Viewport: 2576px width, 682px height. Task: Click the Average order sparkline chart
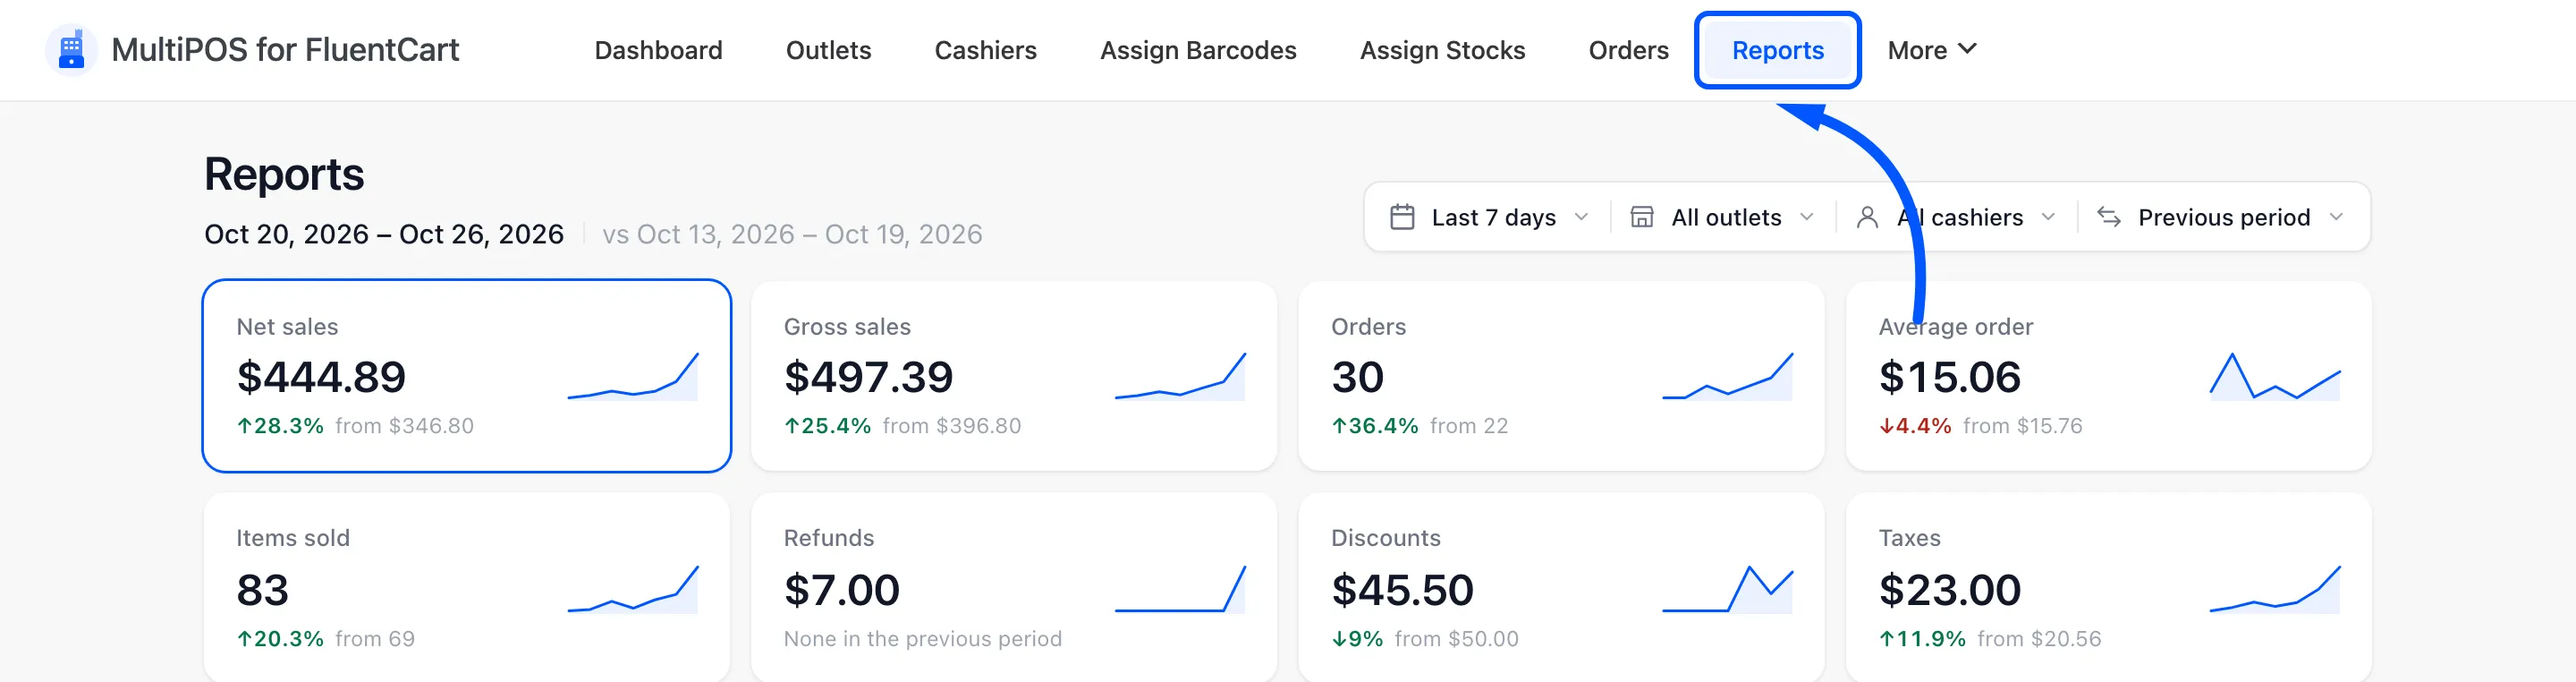2274,377
